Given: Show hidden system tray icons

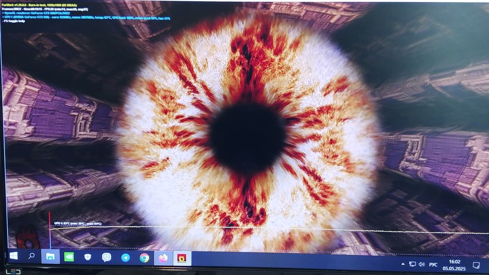Looking at the screenshot, I should pyautogui.click(x=403, y=264).
